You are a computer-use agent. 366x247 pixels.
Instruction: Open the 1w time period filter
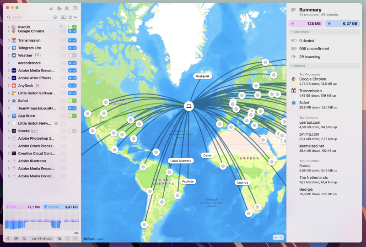(73, 17)
